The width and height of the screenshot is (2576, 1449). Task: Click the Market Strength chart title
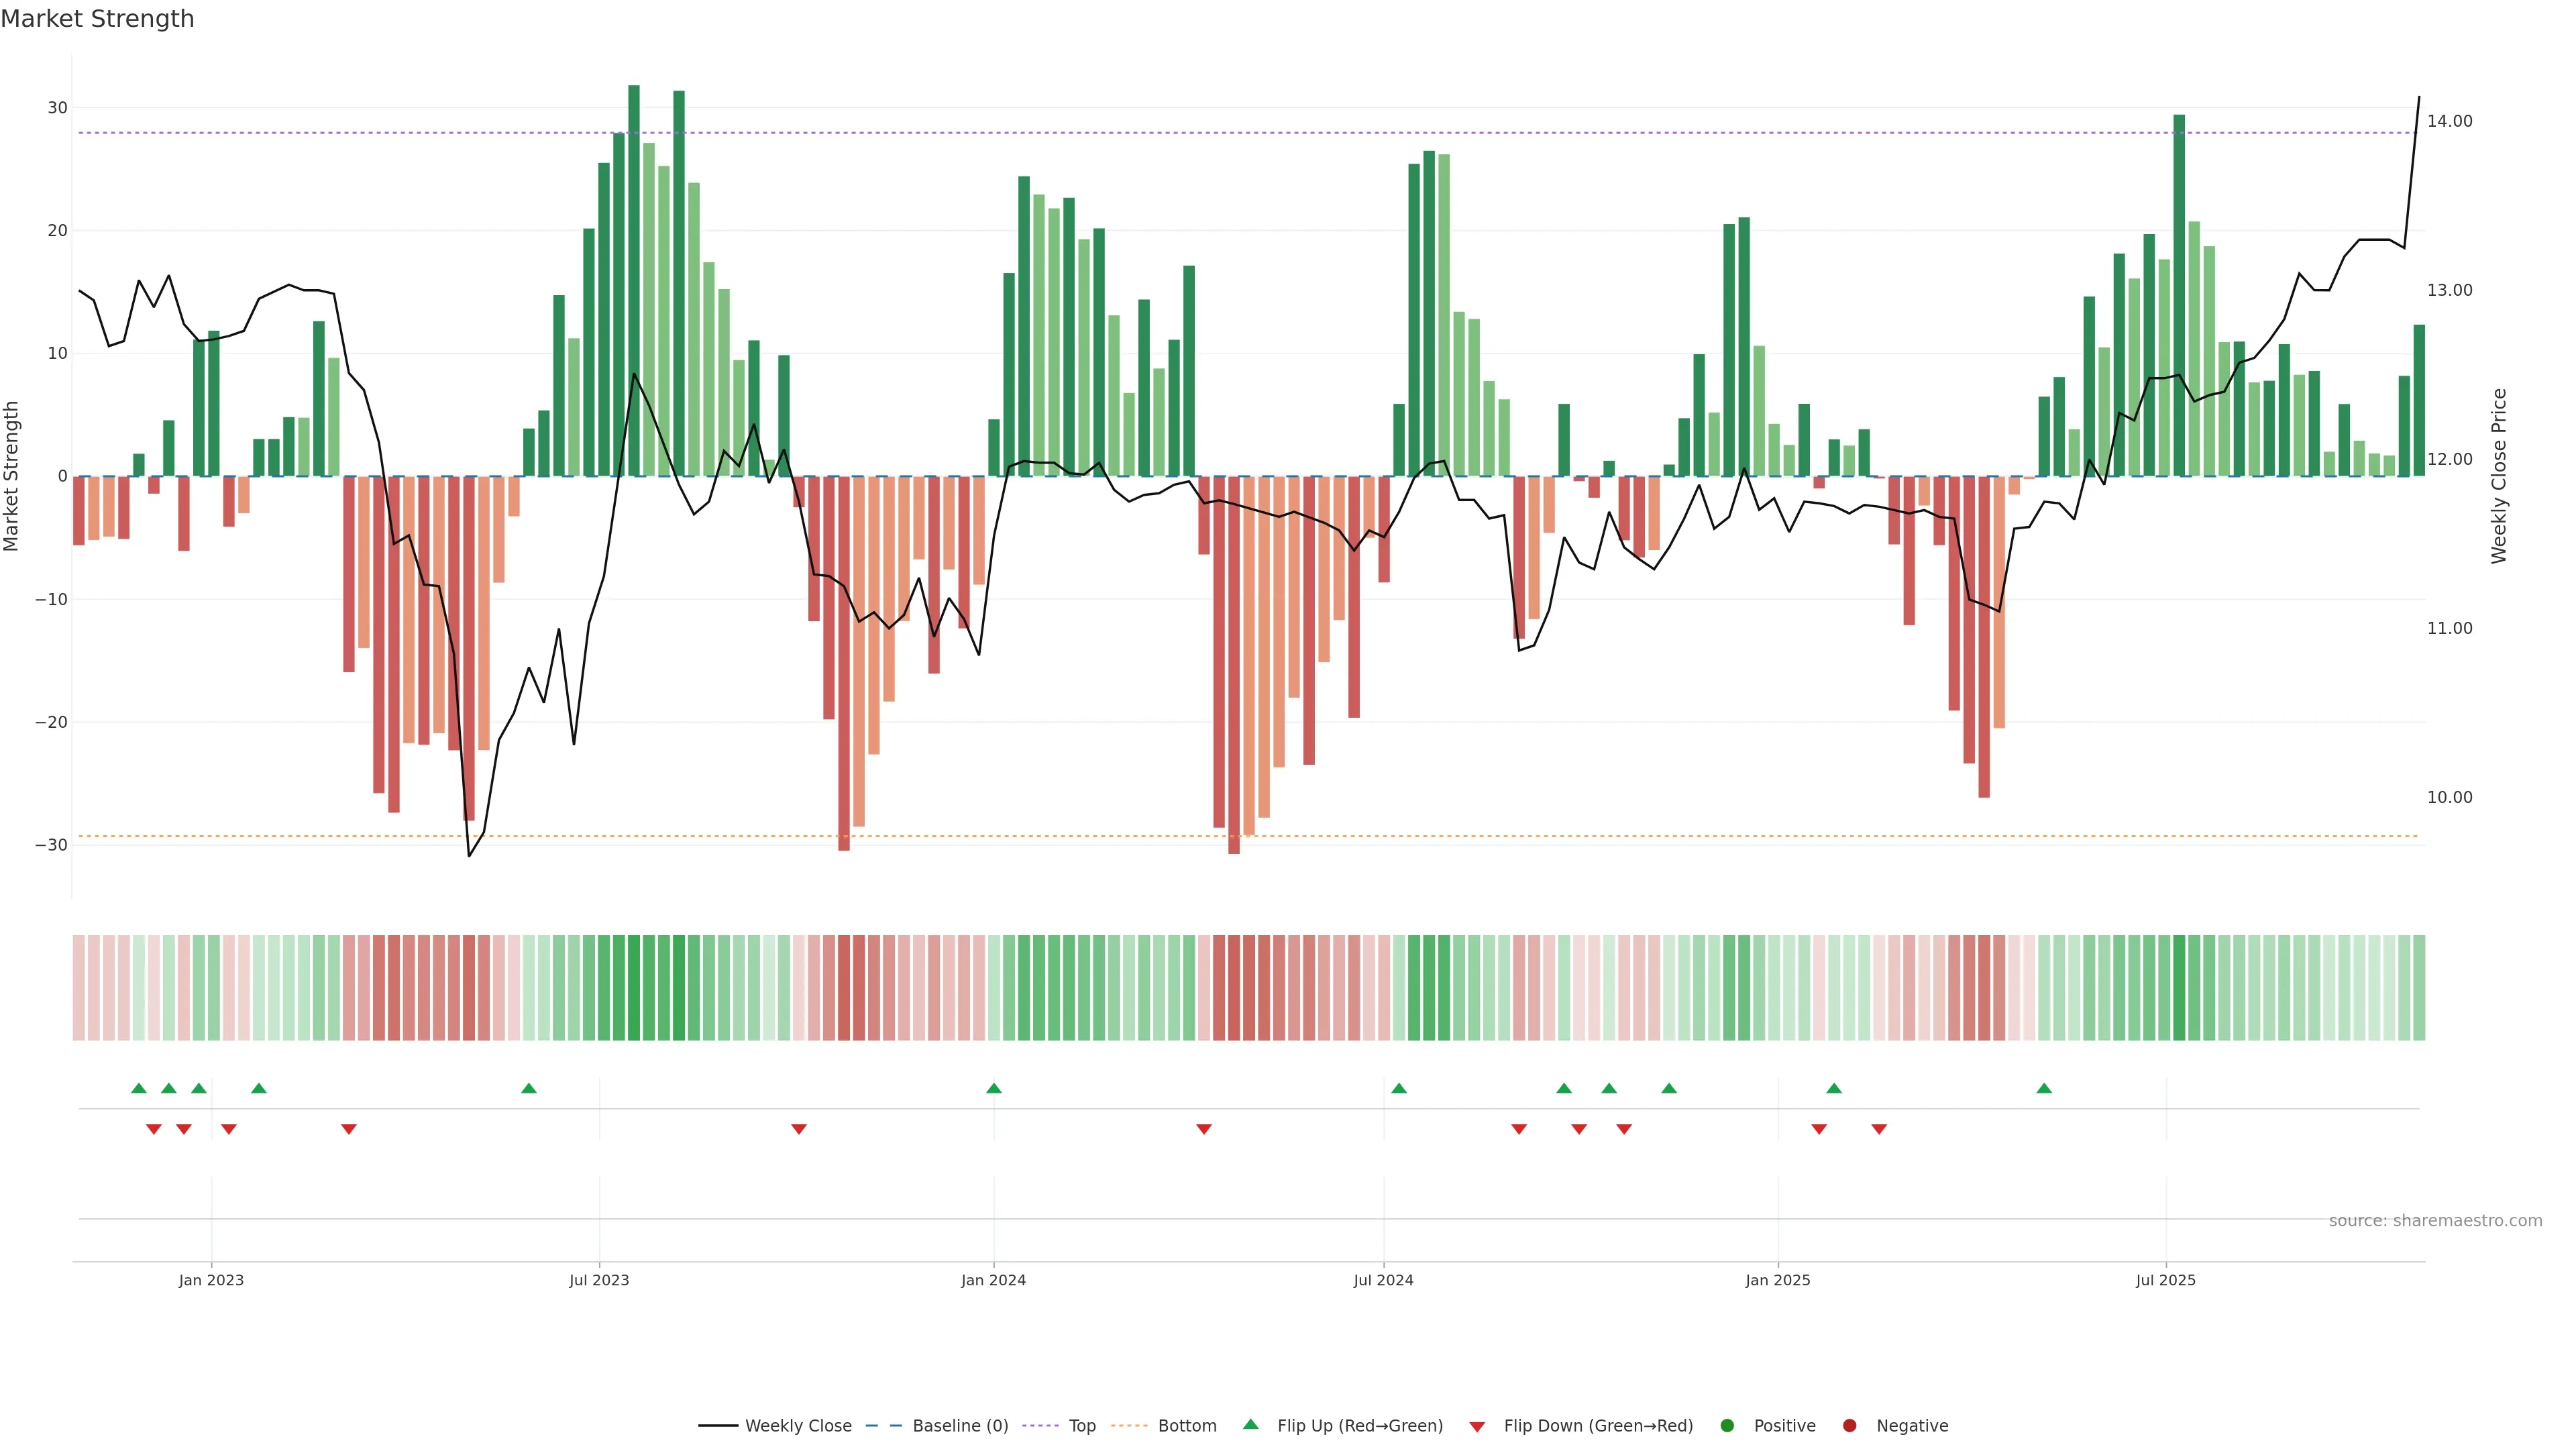(97, 19)
